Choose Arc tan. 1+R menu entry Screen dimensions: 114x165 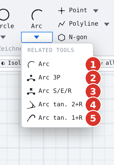point(57,118)
